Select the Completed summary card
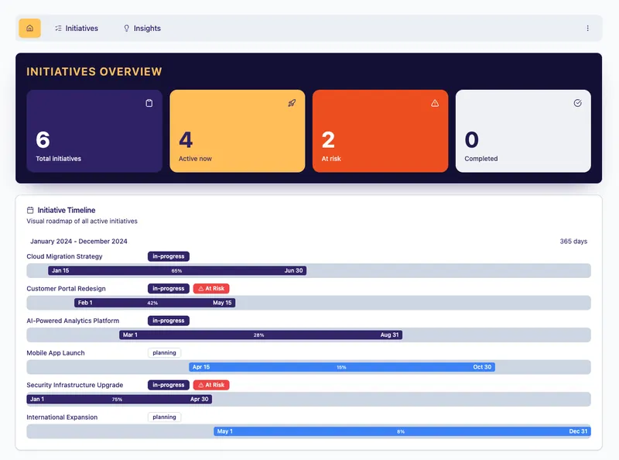619x460 pixels. point(523,131)
